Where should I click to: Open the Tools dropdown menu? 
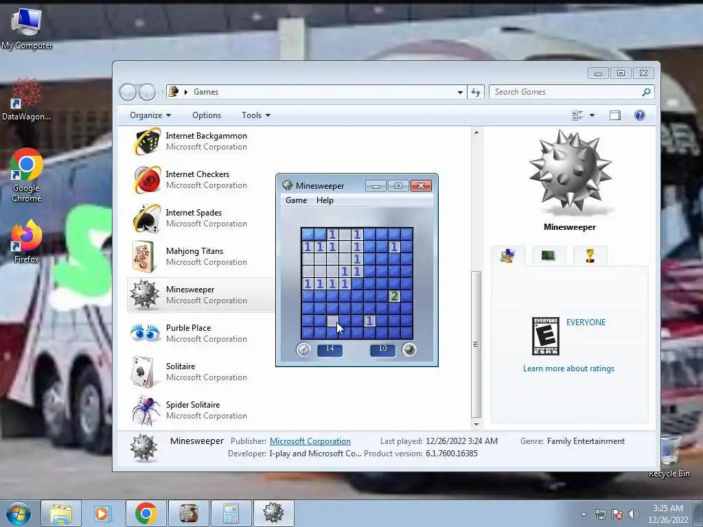(x=256, y=115)
